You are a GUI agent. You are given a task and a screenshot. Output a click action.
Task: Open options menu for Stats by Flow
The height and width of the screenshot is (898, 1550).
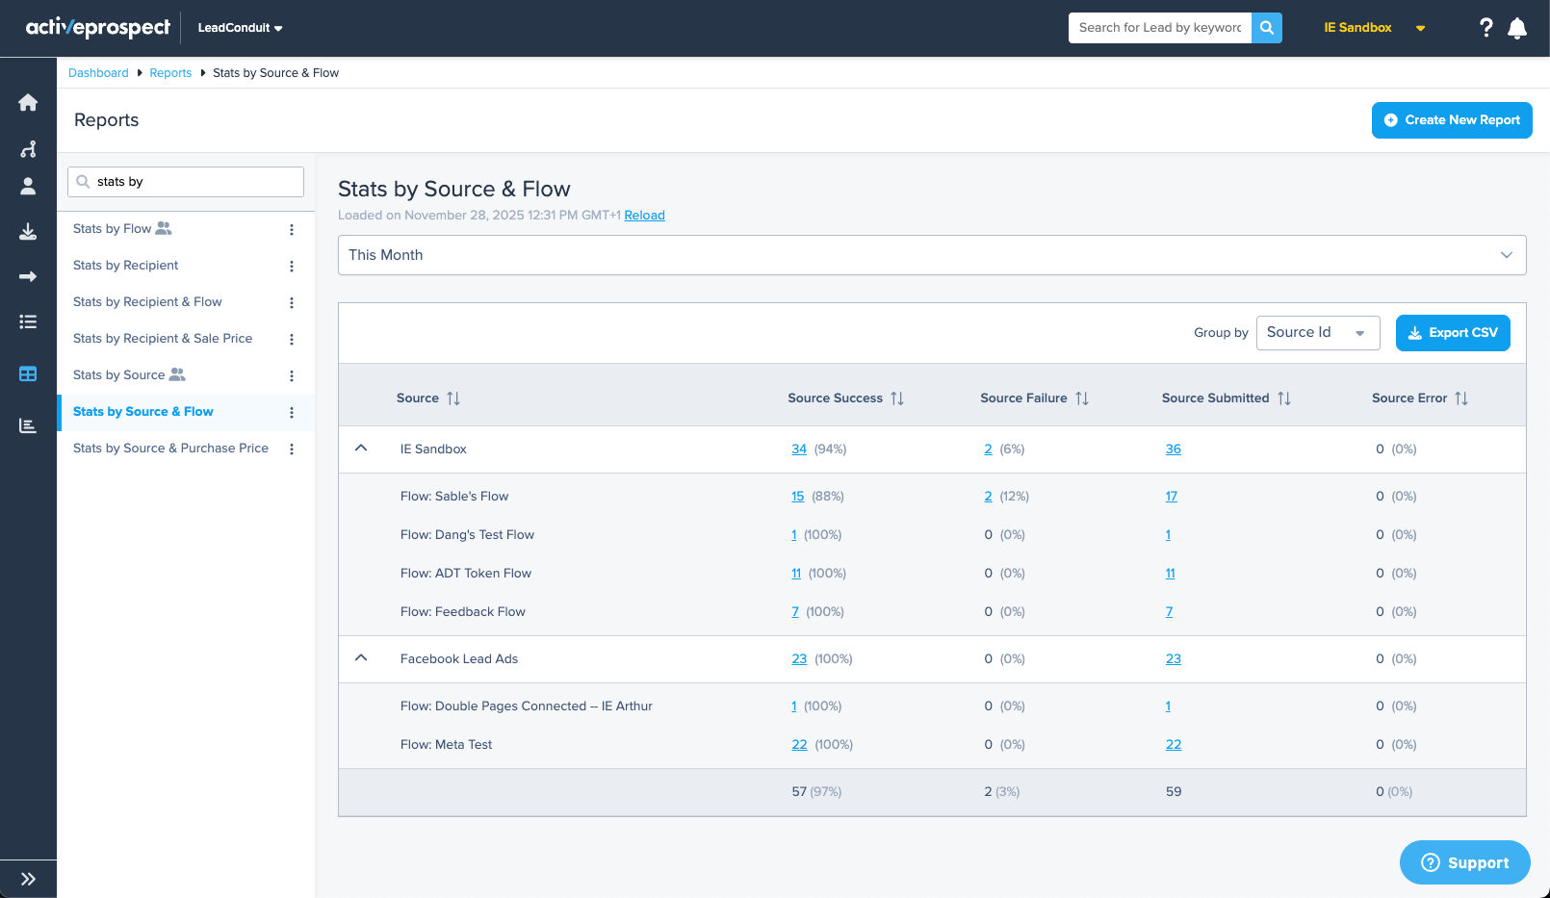click(x=292, y=229)
